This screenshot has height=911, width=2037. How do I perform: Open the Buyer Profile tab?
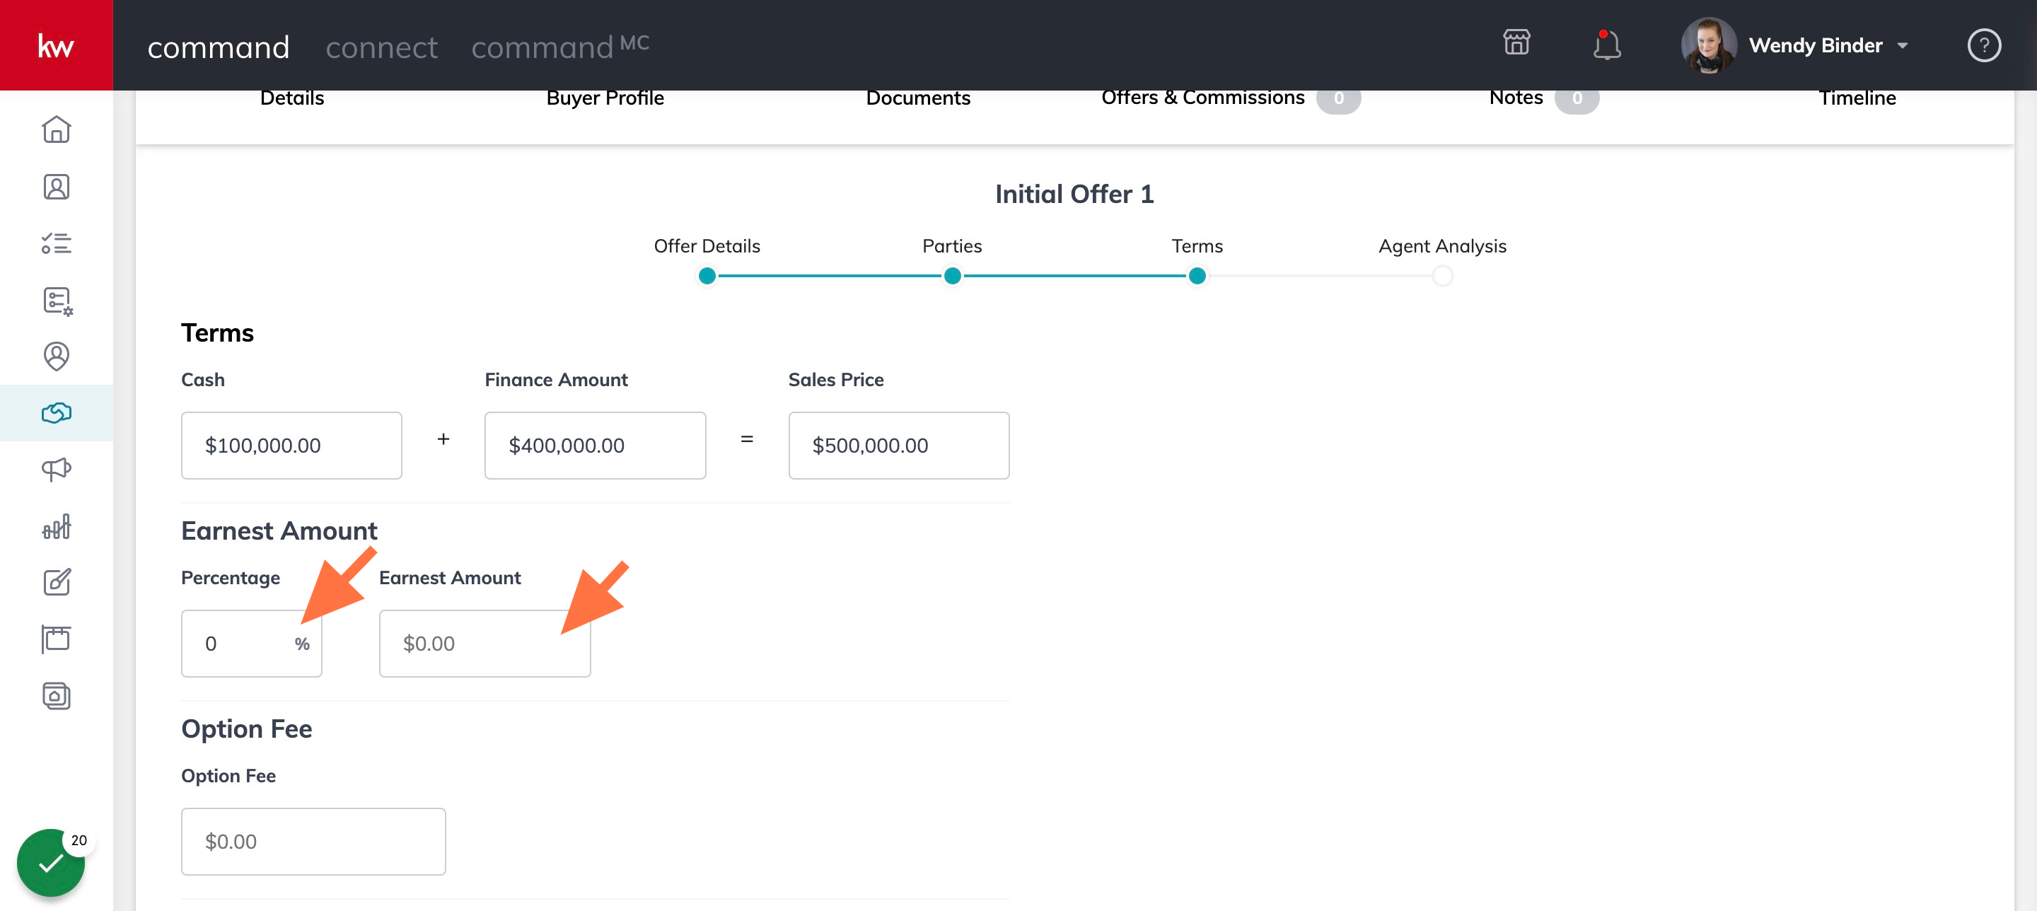(x=605, y=98)
